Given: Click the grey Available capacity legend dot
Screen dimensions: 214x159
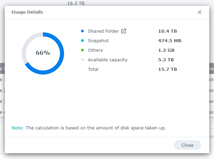Looking at the screenshot, I should click(82, 60).
